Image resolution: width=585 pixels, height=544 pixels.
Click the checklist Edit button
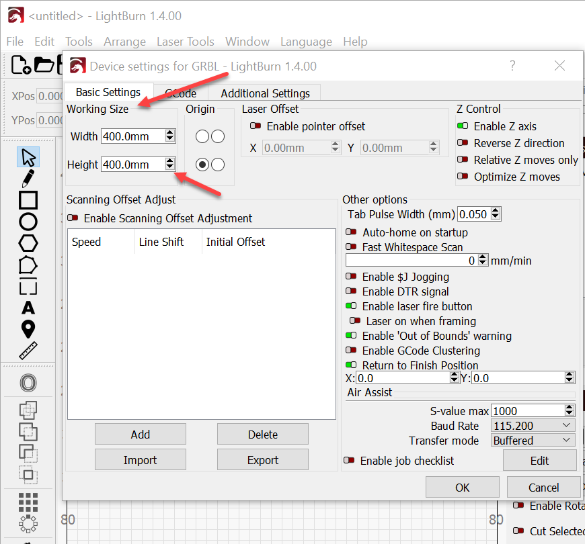click(x=539, y=461)
